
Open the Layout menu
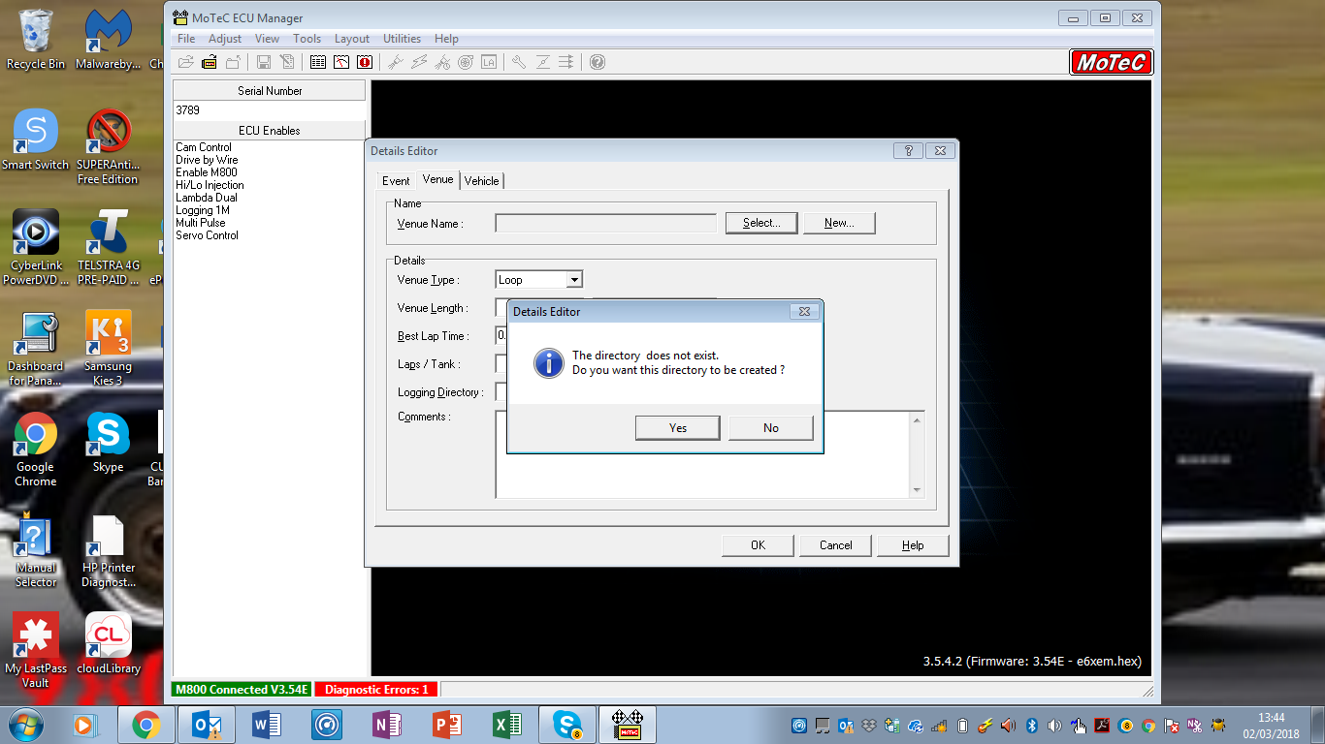pyautogui.click(x=352, y=39)
